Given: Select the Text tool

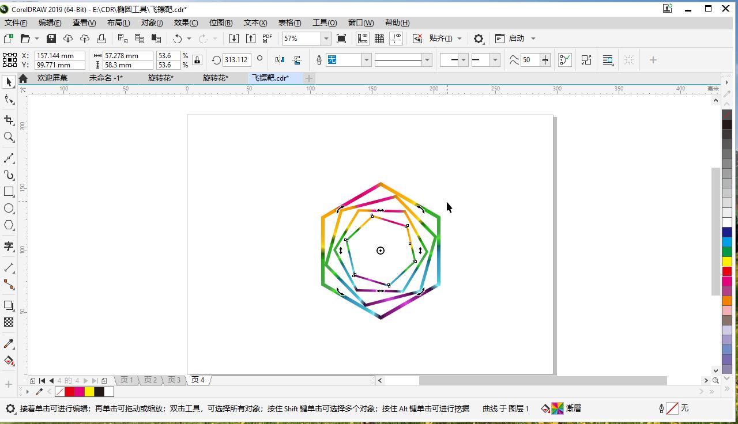Looking at the screenshot, I should 8,247.
